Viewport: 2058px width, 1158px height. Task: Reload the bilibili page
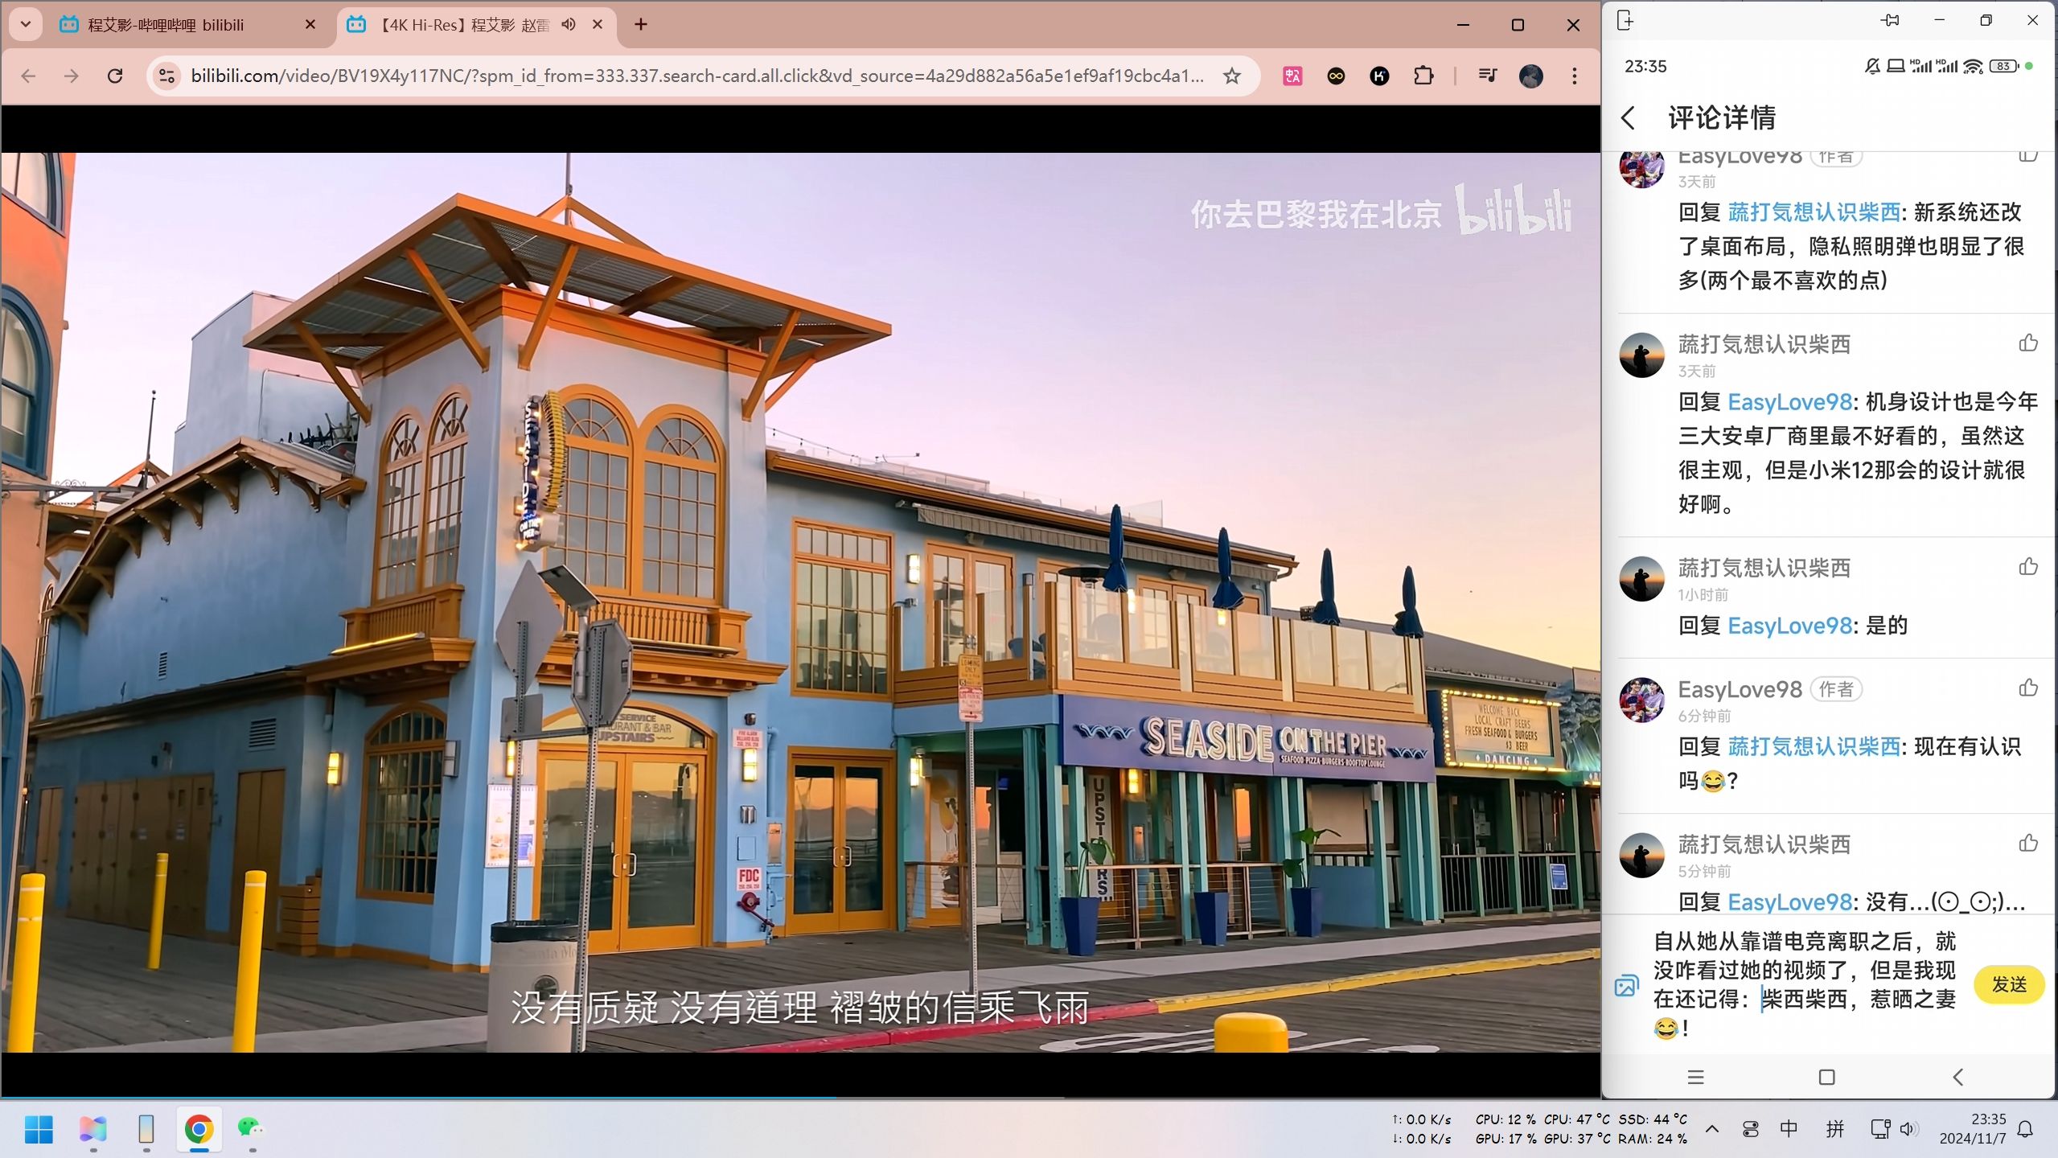[x=115, y=76]
